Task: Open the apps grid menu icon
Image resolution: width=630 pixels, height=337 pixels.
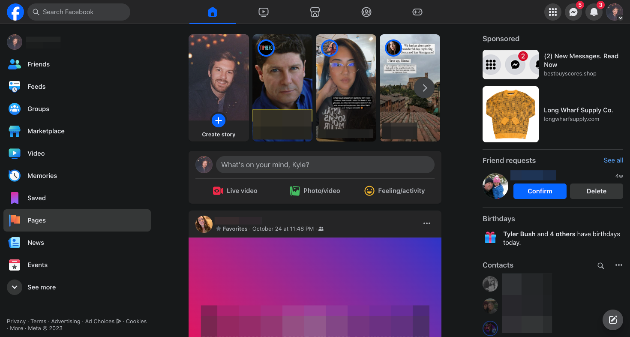Action: click(x=553, y=12)
